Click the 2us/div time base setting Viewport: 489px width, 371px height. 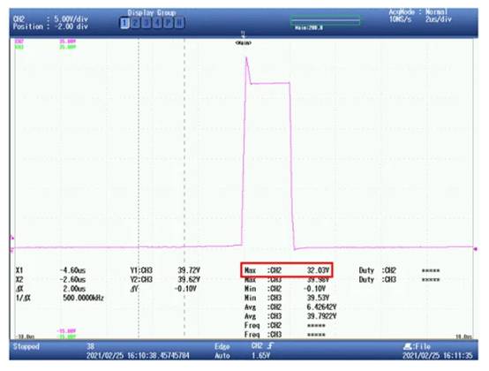point(438,19)
